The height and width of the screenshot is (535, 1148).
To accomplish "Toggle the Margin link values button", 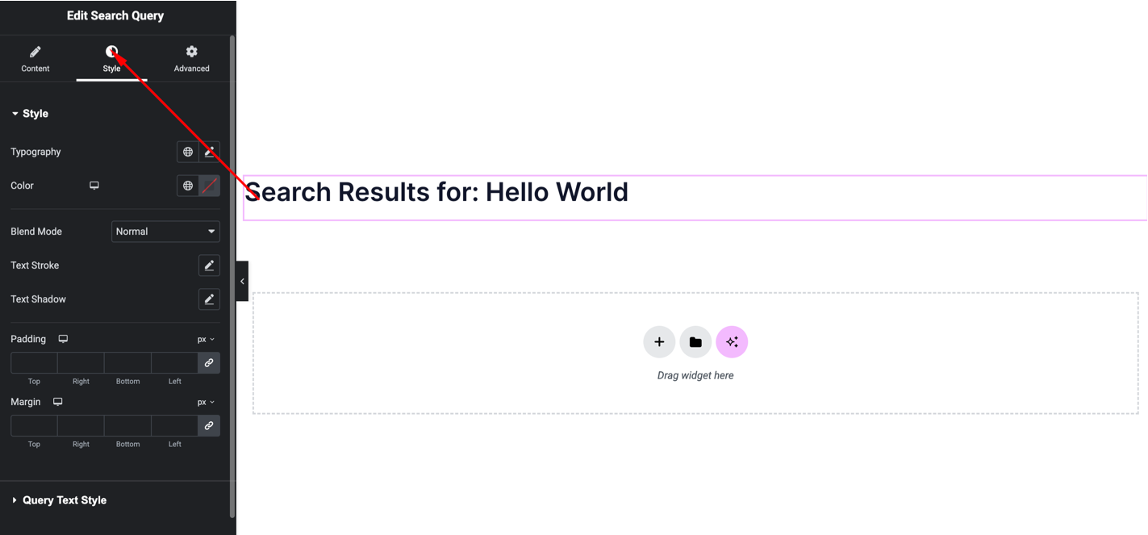I will coord(209,426).
